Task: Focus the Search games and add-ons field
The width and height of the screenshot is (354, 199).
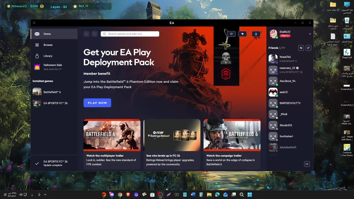Action: point(130,34)
